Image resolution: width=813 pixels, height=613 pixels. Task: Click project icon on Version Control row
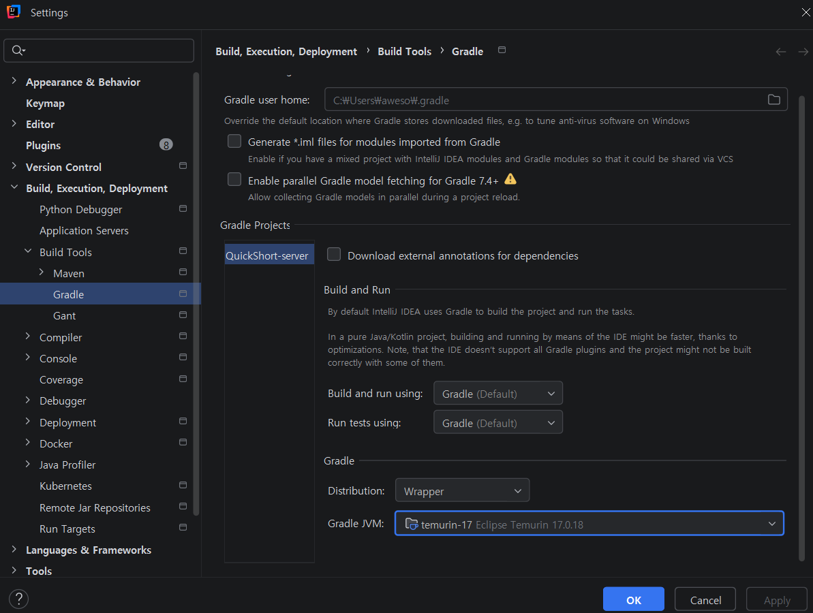pos(183,166)
